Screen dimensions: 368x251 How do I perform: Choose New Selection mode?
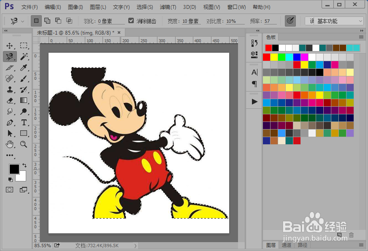point(36,21)
